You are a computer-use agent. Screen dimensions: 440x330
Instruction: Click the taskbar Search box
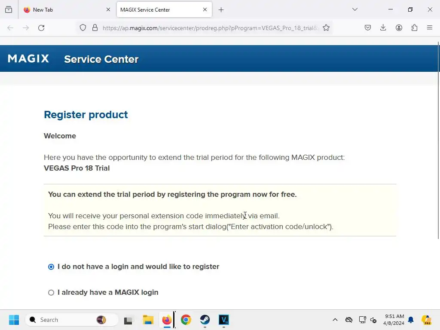click(x=72, y=320)
